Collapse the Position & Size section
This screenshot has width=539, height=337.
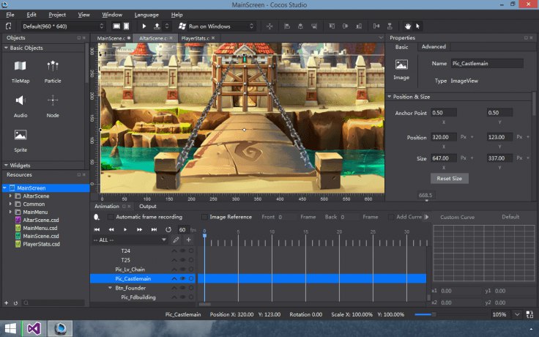click(390, 97)
